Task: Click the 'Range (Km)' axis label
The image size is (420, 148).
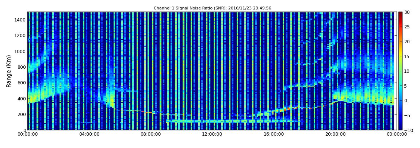Action: [x=8, y=71]
